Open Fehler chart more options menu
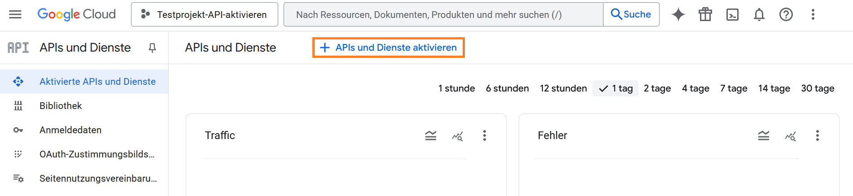 (817, 135)
